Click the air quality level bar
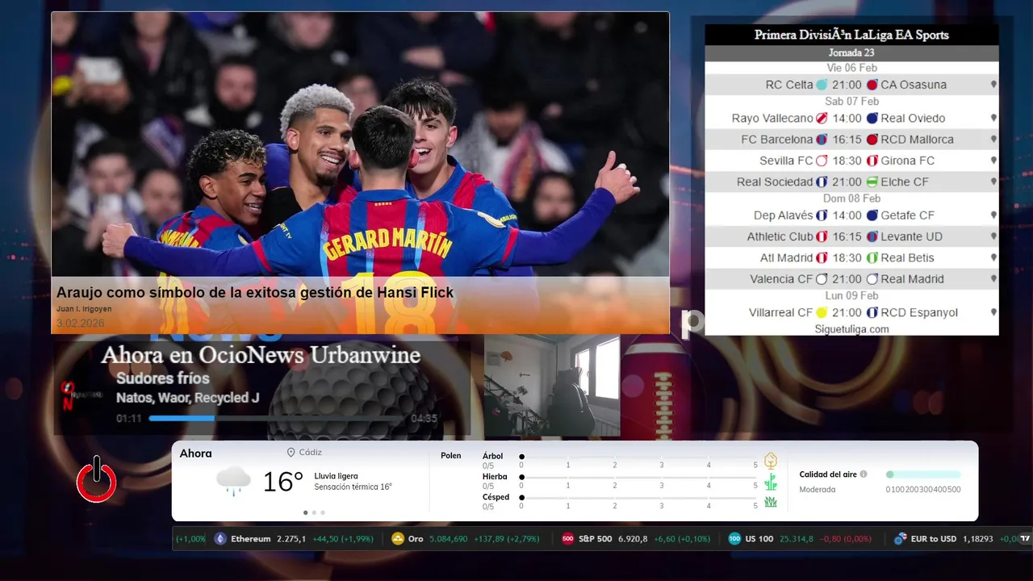This screenshot has width=1033, height=581. tap(923, 474)
